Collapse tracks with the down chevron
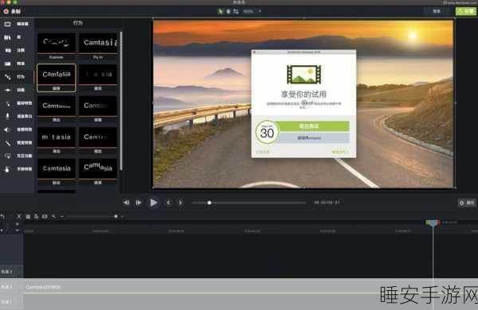 (x=18, y=231)
